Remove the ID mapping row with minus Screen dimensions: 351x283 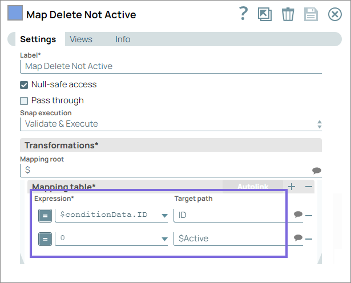pyautogui.click(x=309, y=216)
